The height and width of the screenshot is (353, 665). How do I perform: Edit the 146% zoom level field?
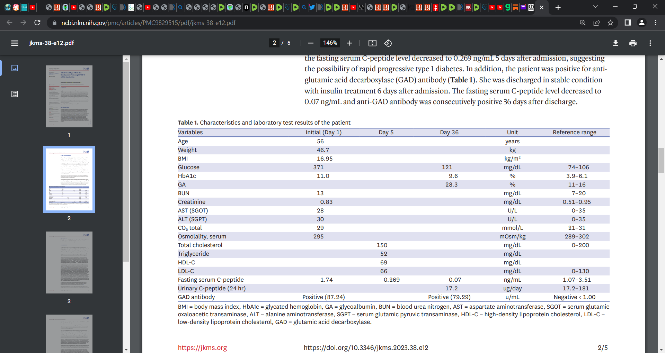point(330,43)
